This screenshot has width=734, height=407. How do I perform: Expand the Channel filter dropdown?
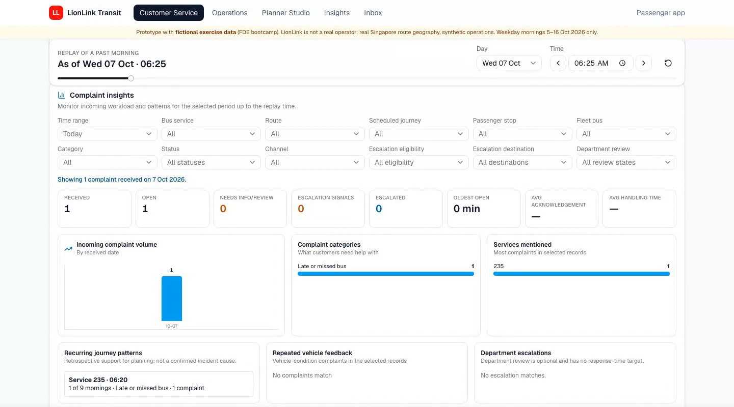click(315, 162)
